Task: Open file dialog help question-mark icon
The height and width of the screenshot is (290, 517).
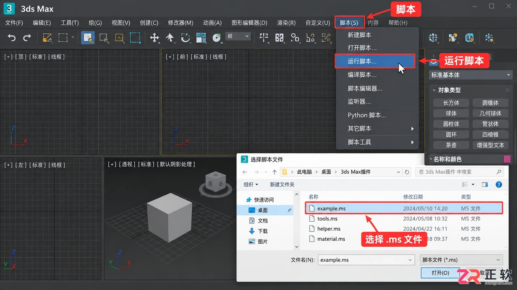Action: (x=499, y=184)
